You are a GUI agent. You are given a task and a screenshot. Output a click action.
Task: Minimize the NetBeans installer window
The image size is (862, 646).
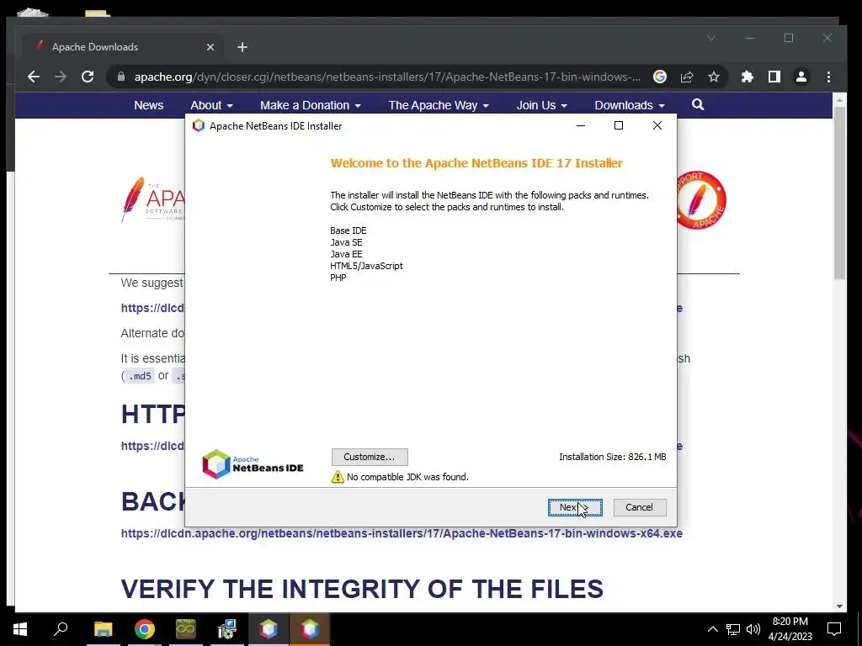pyautogui.click(x=581, y=126)
